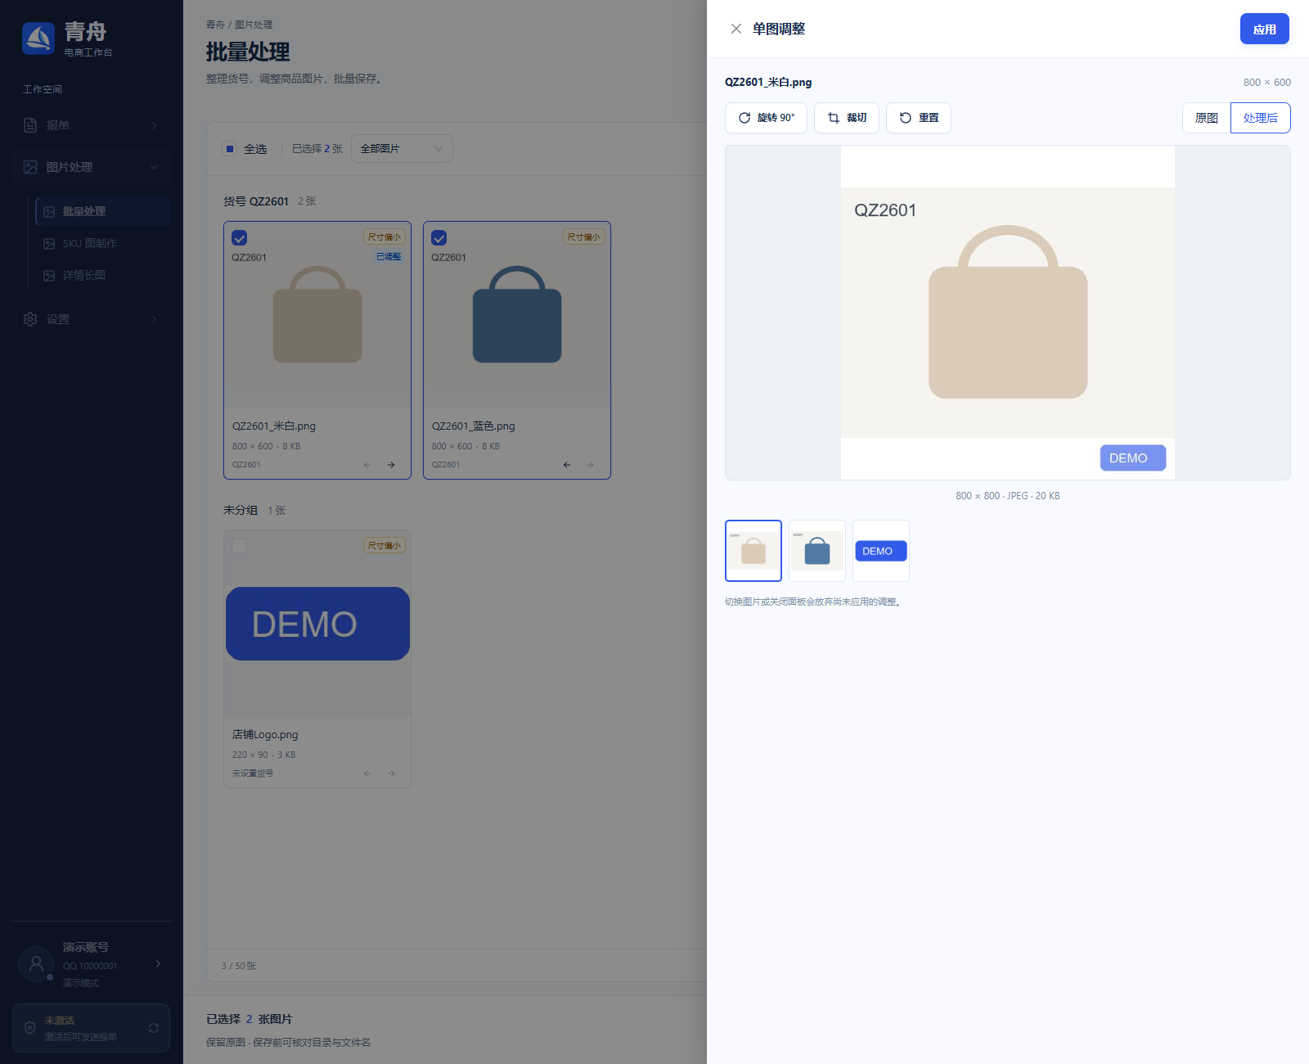Click the 青舟 sailboat logo

[x=38, y=38]
